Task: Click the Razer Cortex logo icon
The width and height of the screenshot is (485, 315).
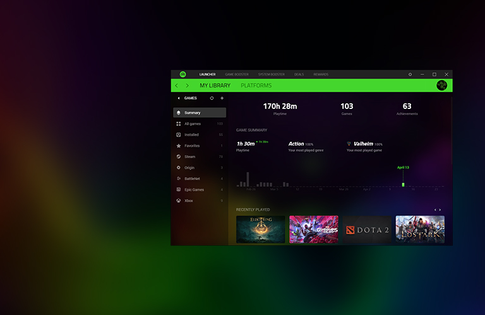Action: pos(183,74)
